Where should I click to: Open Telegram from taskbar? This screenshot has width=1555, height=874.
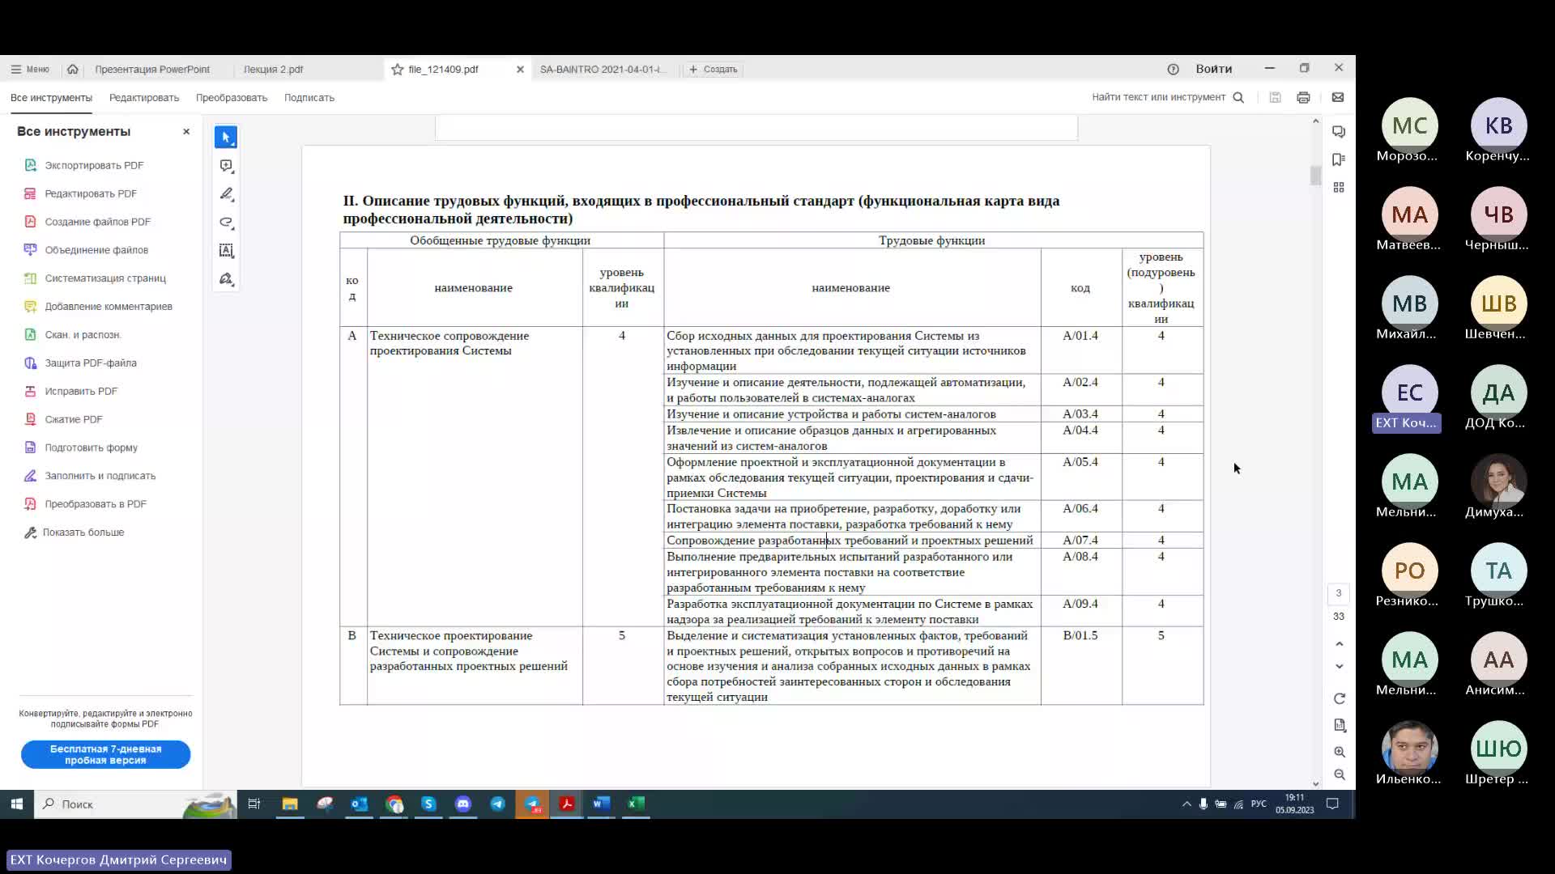pyautogui.click(x=497, y=804)
